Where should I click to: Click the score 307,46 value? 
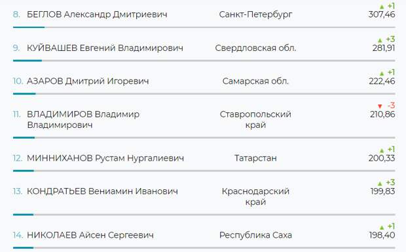[382, 14]
